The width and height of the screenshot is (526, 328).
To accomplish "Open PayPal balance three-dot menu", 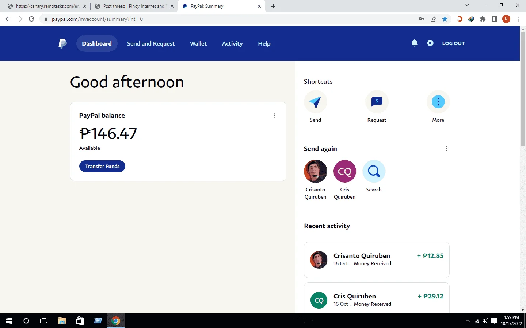I will coord(274,115).
